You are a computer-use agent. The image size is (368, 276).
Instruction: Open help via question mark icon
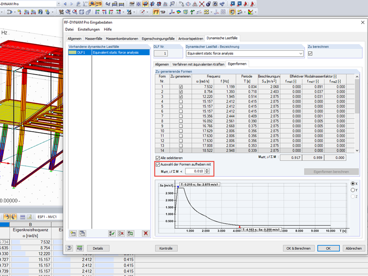point(70,248)
